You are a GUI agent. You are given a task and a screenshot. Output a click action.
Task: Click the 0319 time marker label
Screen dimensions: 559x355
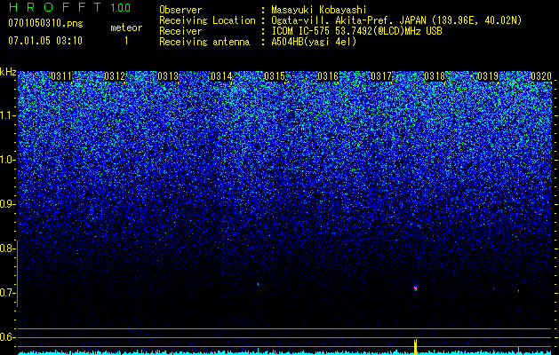[488, 76]
